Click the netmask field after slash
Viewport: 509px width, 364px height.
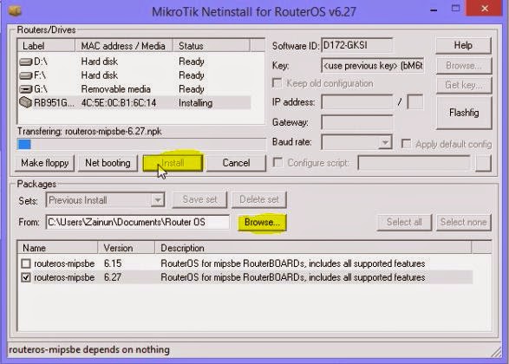(415, 102)
